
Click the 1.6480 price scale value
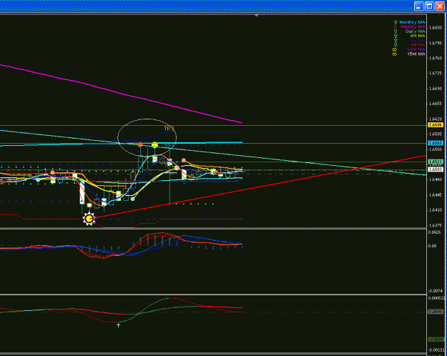click(x=436, y=179)
